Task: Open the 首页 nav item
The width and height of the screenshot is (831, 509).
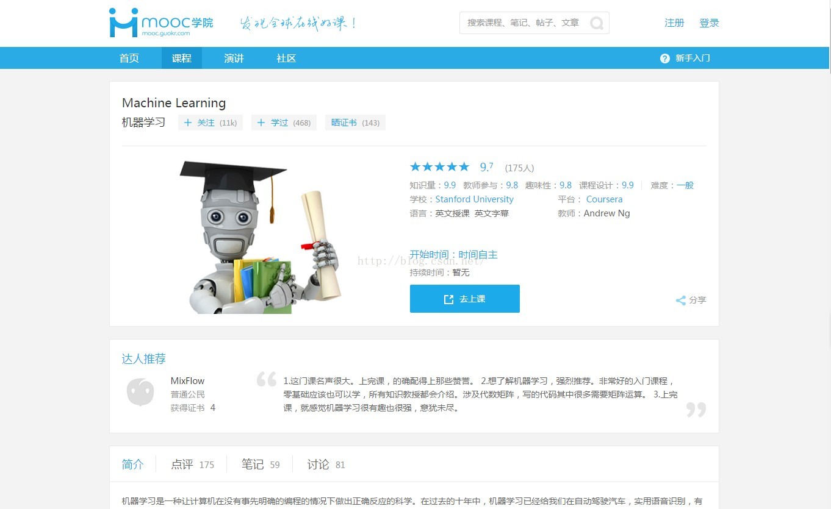Action: pos(129,58)
